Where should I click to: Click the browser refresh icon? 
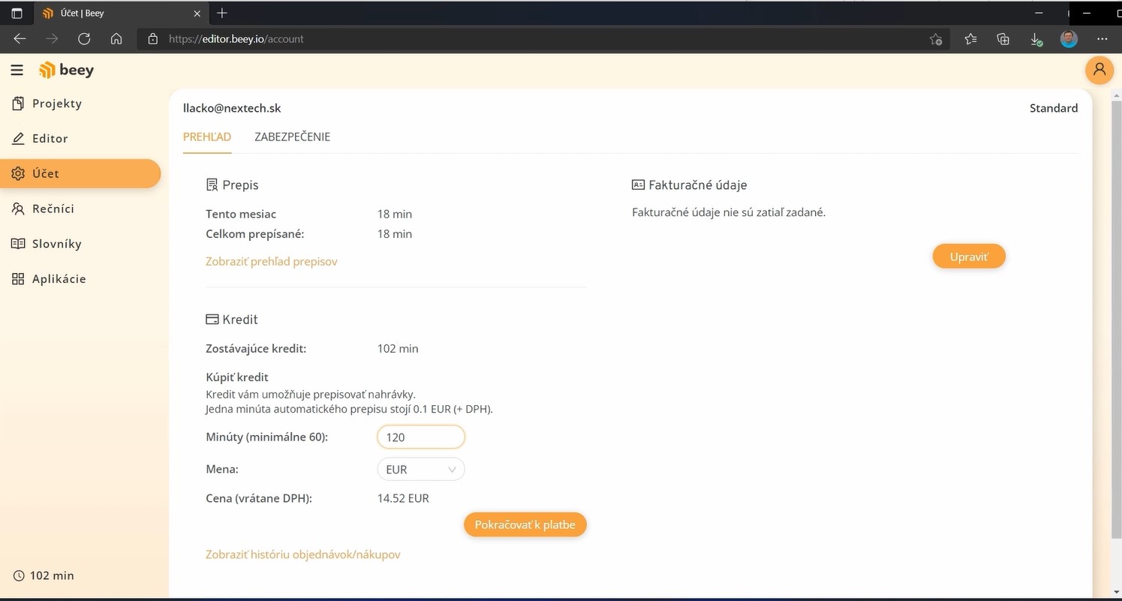pyautogui.click(x=84, y=39)
